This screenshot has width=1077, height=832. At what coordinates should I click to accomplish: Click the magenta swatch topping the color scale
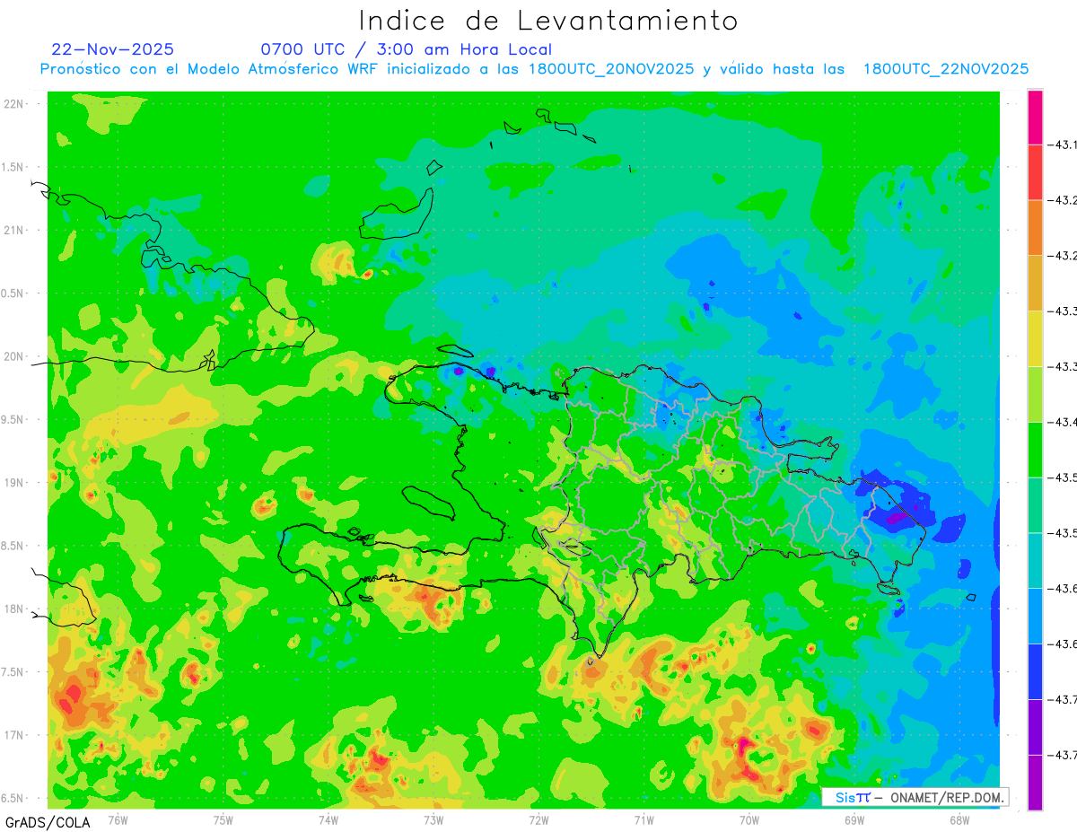(1035, 117)
